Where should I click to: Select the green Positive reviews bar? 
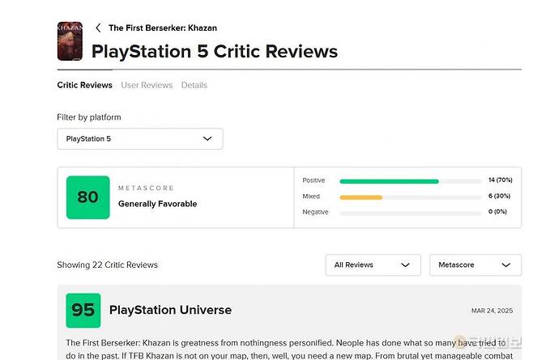(x=389, y=181)
